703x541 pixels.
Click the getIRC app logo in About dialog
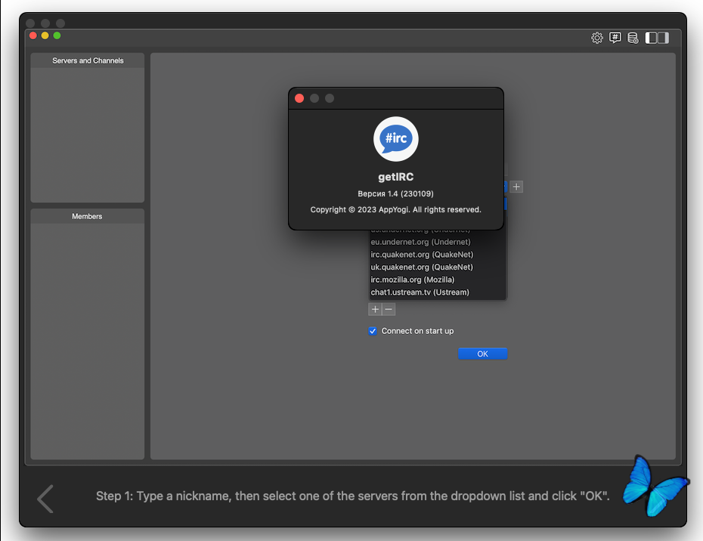point(395,139)
